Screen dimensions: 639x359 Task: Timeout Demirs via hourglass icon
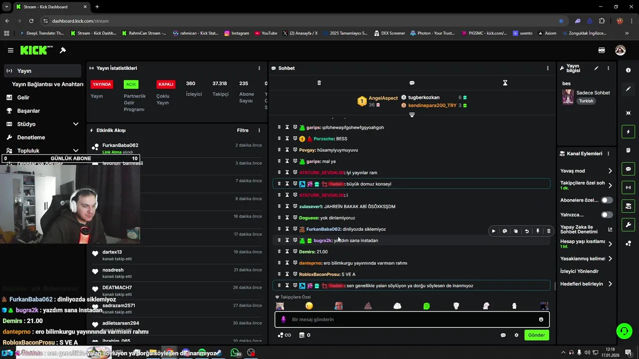tap(287, 252)
